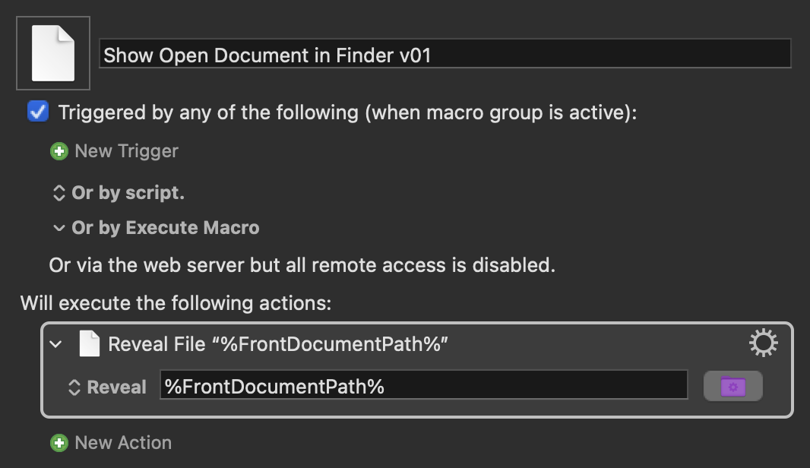
Task: Click into the macro name field
Action: pos(445,53)
